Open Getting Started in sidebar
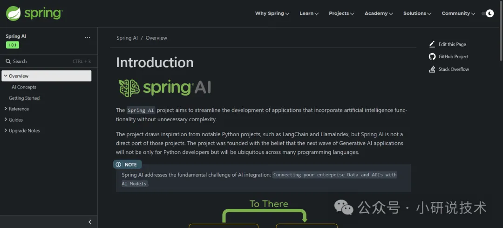503x228 pixels. (24, 98)
